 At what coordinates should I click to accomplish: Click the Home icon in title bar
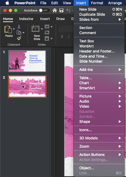pos(55,10)
